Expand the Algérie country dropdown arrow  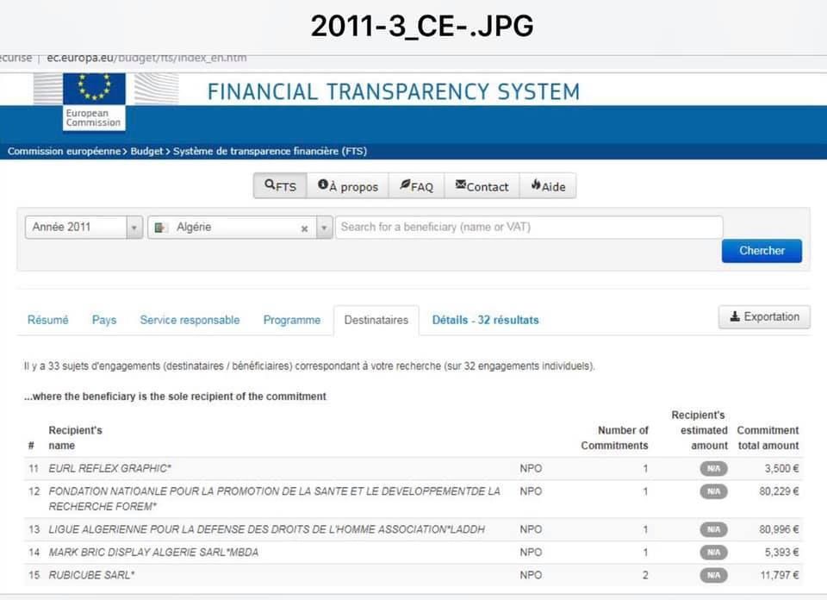[x=324, y=228]
